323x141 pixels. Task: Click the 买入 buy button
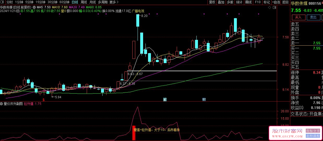tap(298, 17)
